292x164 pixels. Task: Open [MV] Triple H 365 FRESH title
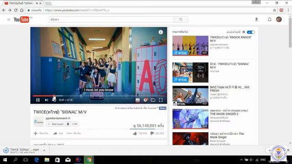tap(229, 89)
